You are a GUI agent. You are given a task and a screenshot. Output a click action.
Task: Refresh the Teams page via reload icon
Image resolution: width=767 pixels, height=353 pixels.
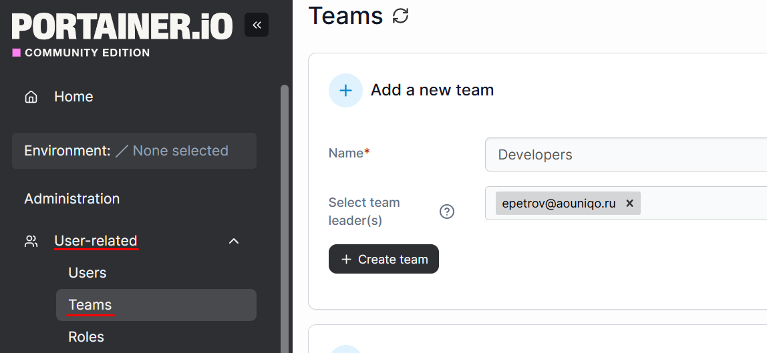tap(401, 15)
